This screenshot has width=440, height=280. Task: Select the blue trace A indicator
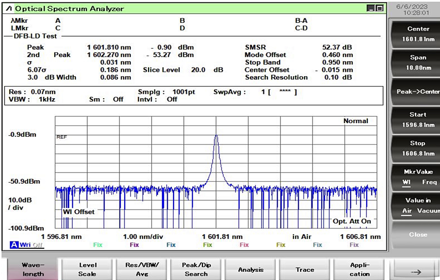(13, 245)
